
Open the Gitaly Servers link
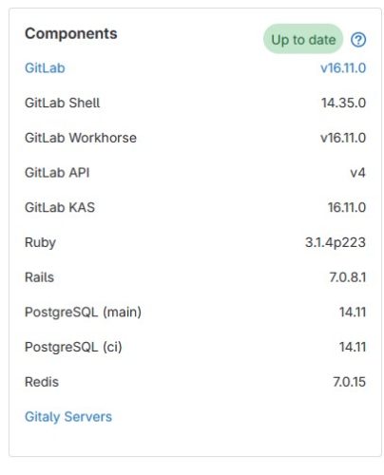click(68, 417)
